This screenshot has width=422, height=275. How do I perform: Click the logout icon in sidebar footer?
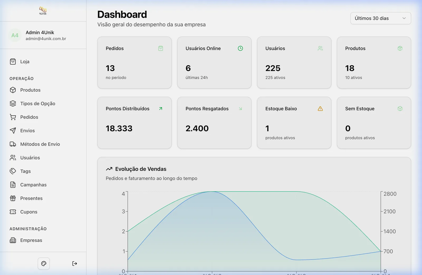pyautogui.click(x=75, y=263)
